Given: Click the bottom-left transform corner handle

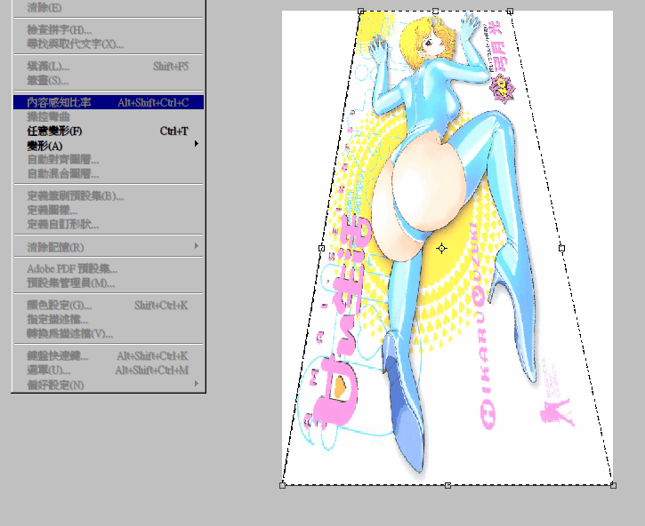Looking at the screenshot, I should (283, 485).
